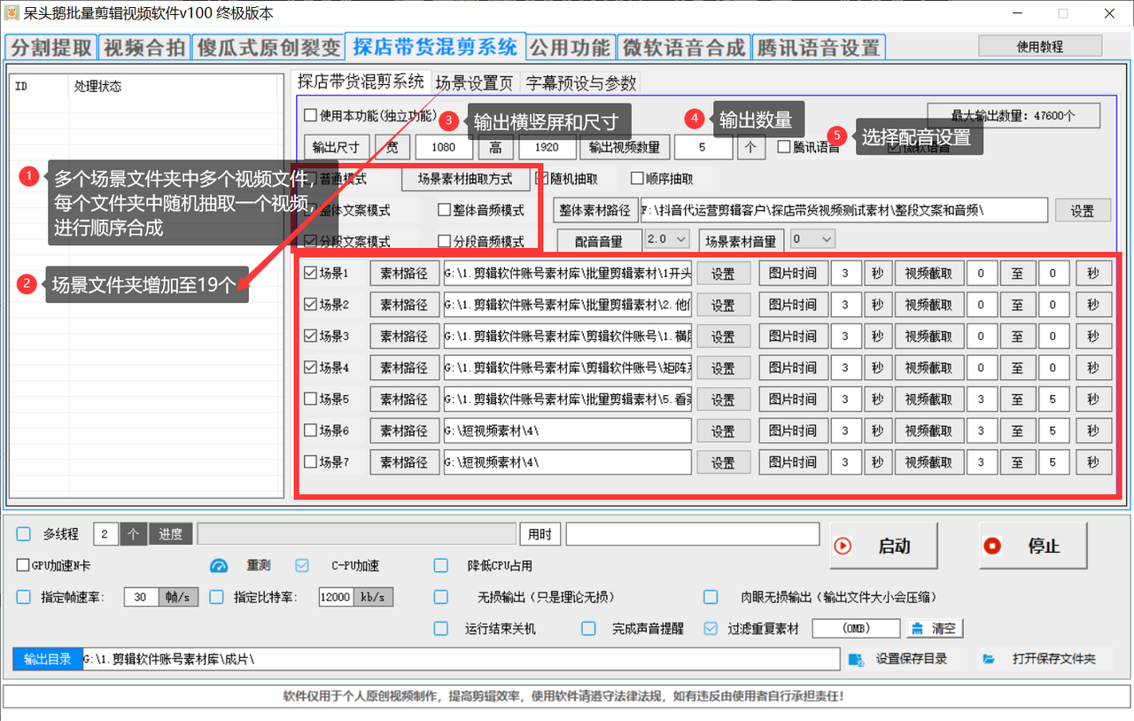Screen dimensions: 1134x721
Task: Tick the 场景5 checkbox
Action: (x=310, y=399)
